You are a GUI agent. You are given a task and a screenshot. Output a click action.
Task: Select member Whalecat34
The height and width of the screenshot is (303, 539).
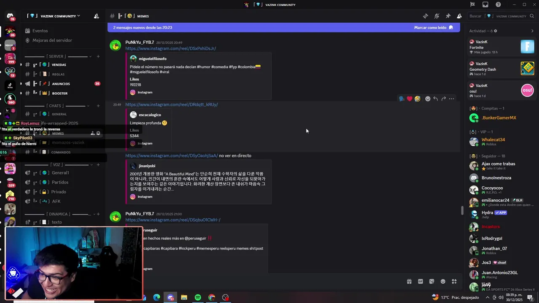[502, 142]
